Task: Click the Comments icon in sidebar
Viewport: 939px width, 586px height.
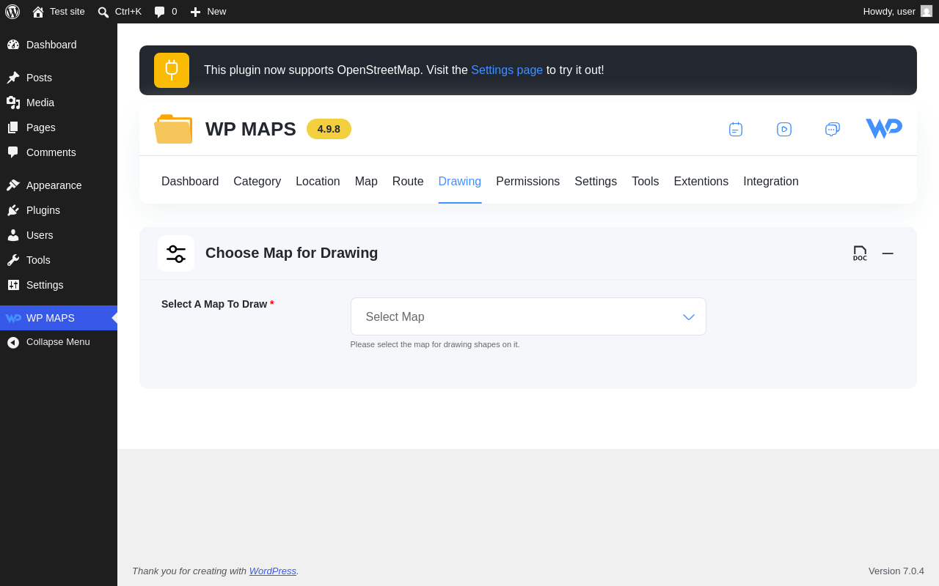Action: [x=13, y=152]
